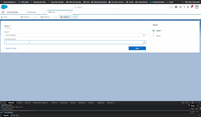Click the Next button

point(137,48)
